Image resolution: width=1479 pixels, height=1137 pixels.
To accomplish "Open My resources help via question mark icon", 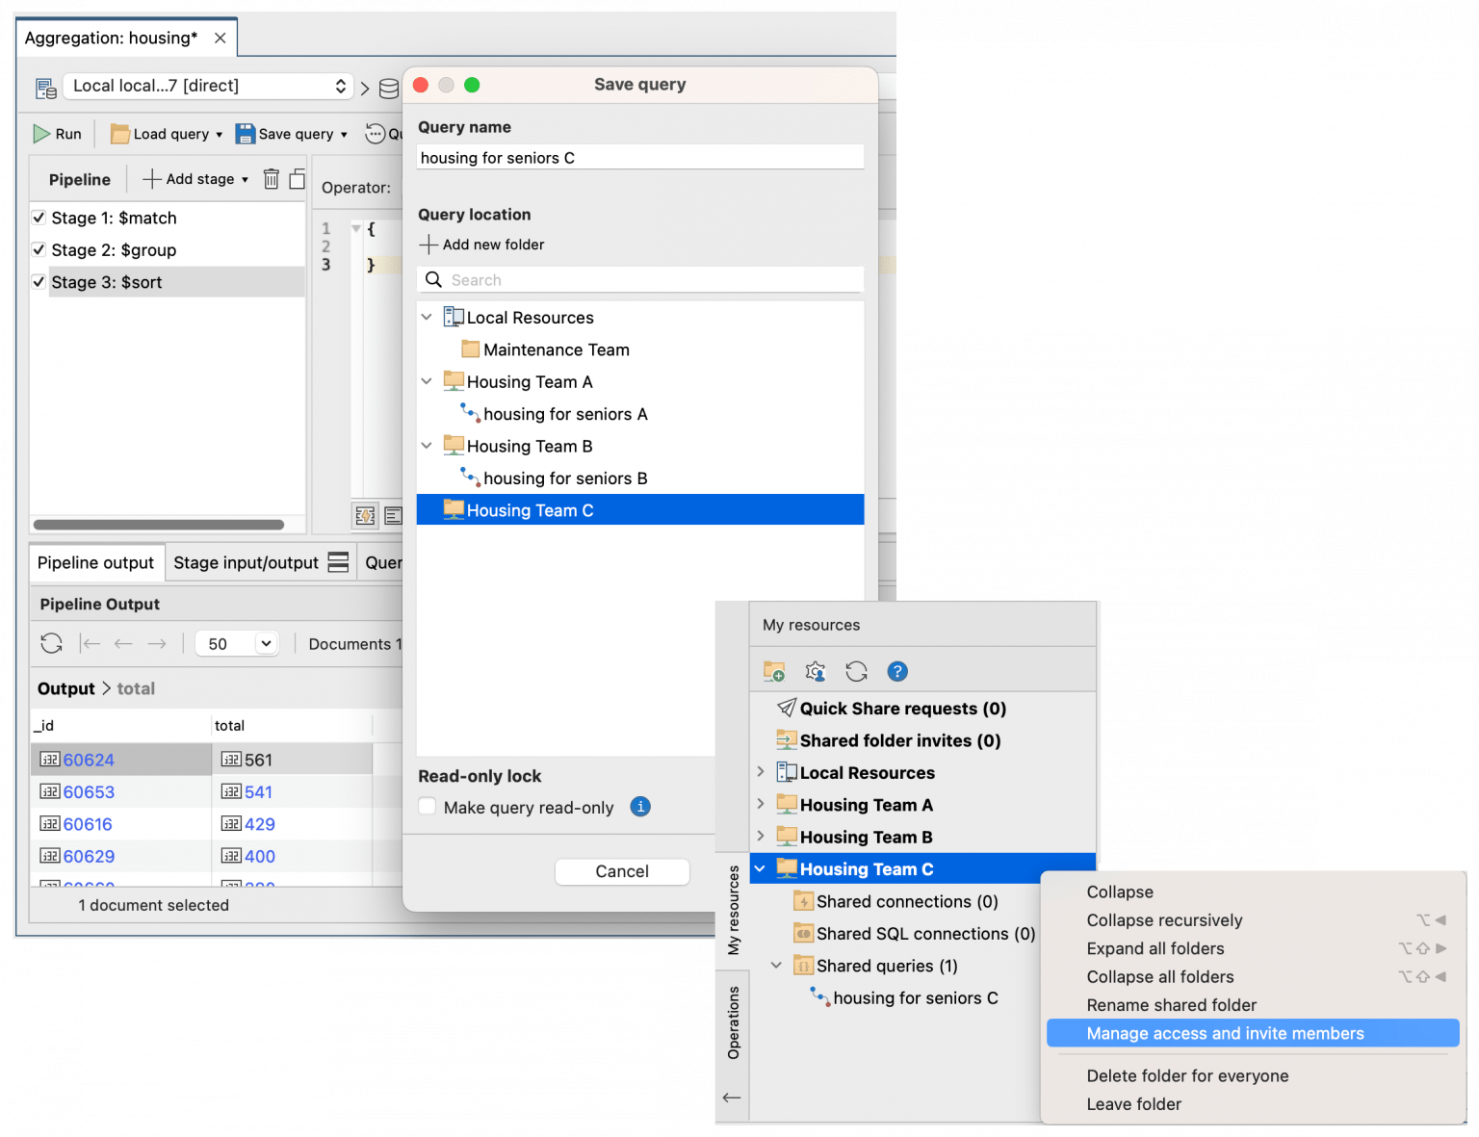I will point(897,671).
